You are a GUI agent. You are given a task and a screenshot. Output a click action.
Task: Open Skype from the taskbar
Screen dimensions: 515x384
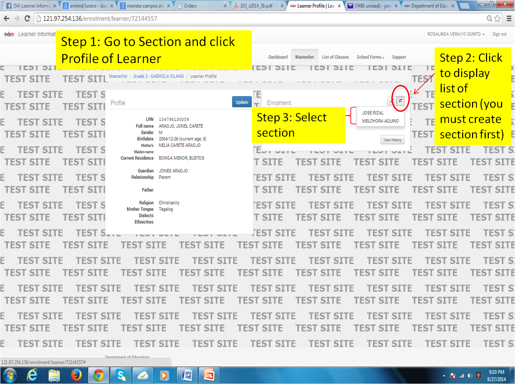pos(121,375)
